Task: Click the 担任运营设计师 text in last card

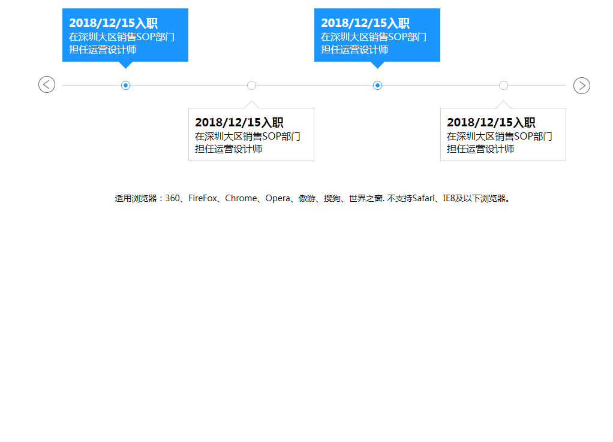Action: 480,149
